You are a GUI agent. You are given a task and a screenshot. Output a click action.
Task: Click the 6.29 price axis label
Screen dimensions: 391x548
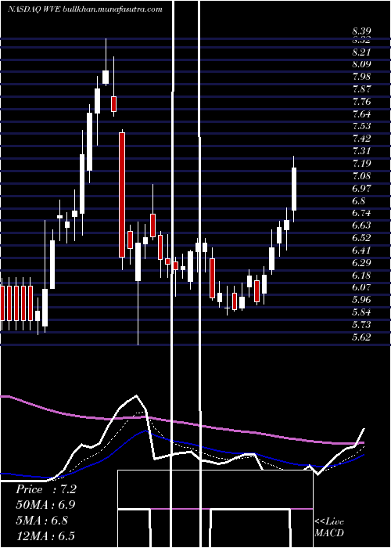[x=361, y=262]
